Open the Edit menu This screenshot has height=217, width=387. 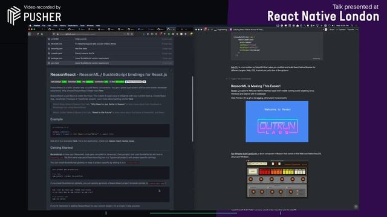coord(49,25)
